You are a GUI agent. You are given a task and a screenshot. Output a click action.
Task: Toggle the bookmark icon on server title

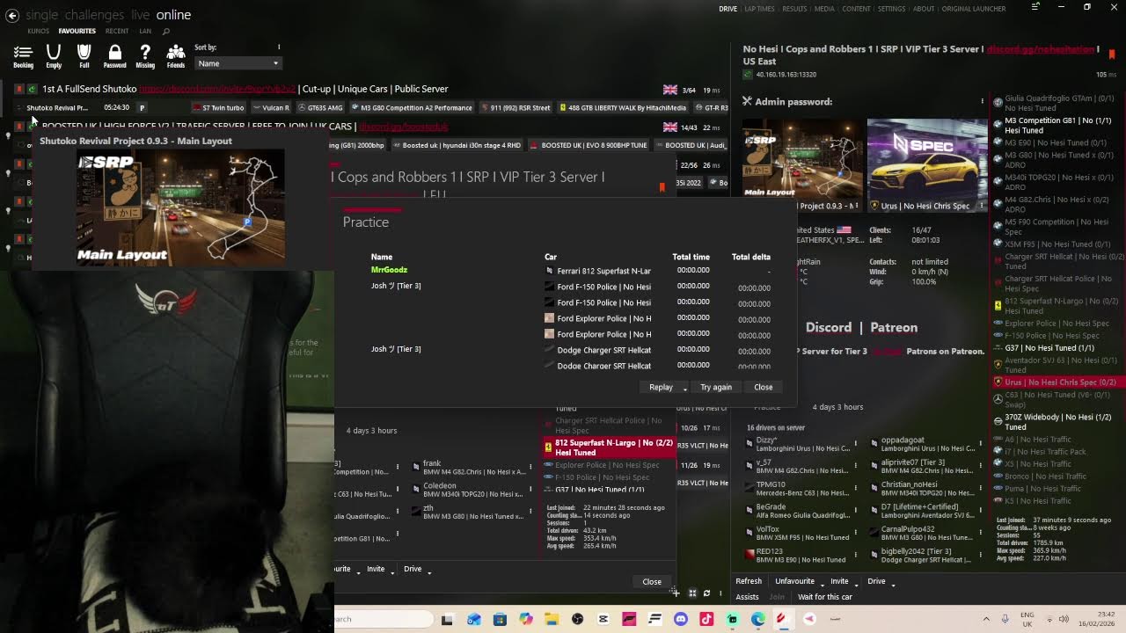click(x=1112, y=55)
